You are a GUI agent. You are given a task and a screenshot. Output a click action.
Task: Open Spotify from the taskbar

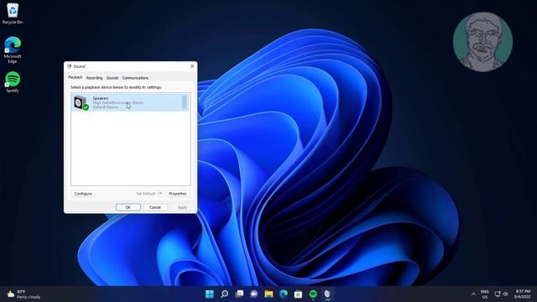tap(313, 294)
